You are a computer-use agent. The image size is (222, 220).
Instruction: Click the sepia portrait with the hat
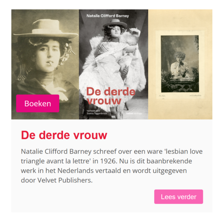pos(45,64)
